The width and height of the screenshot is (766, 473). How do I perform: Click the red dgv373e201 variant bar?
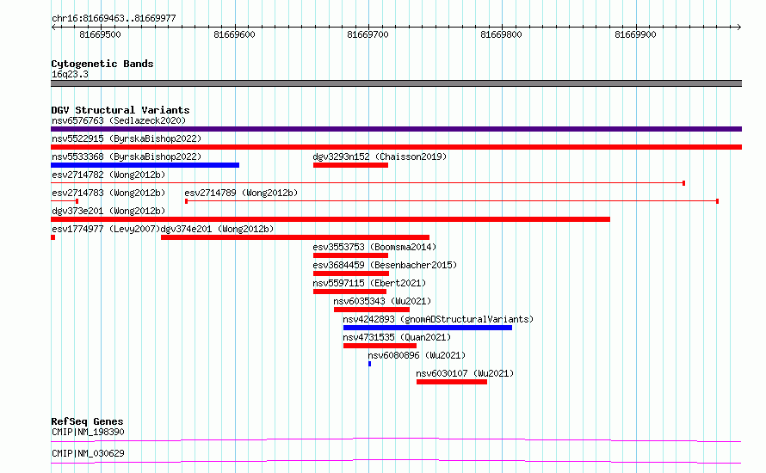tap(330, 219)
